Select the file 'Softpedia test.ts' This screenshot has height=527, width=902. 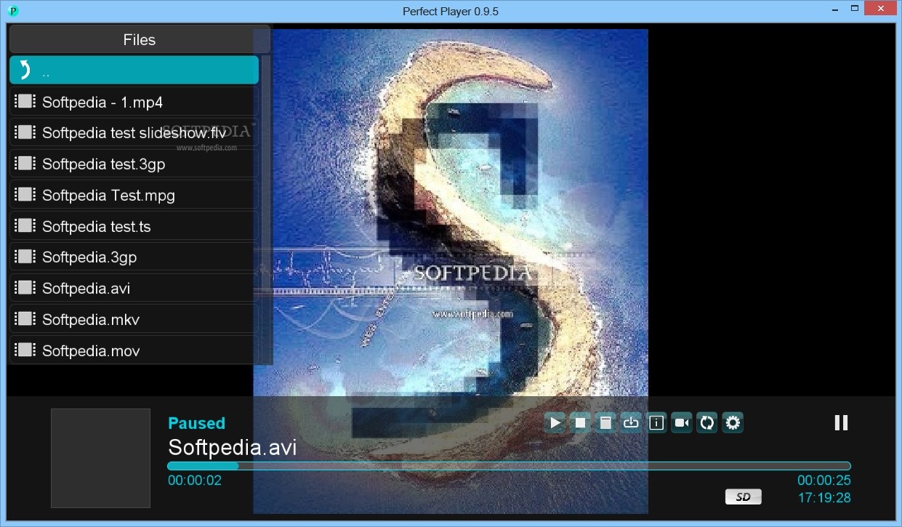tap(134, 227)
